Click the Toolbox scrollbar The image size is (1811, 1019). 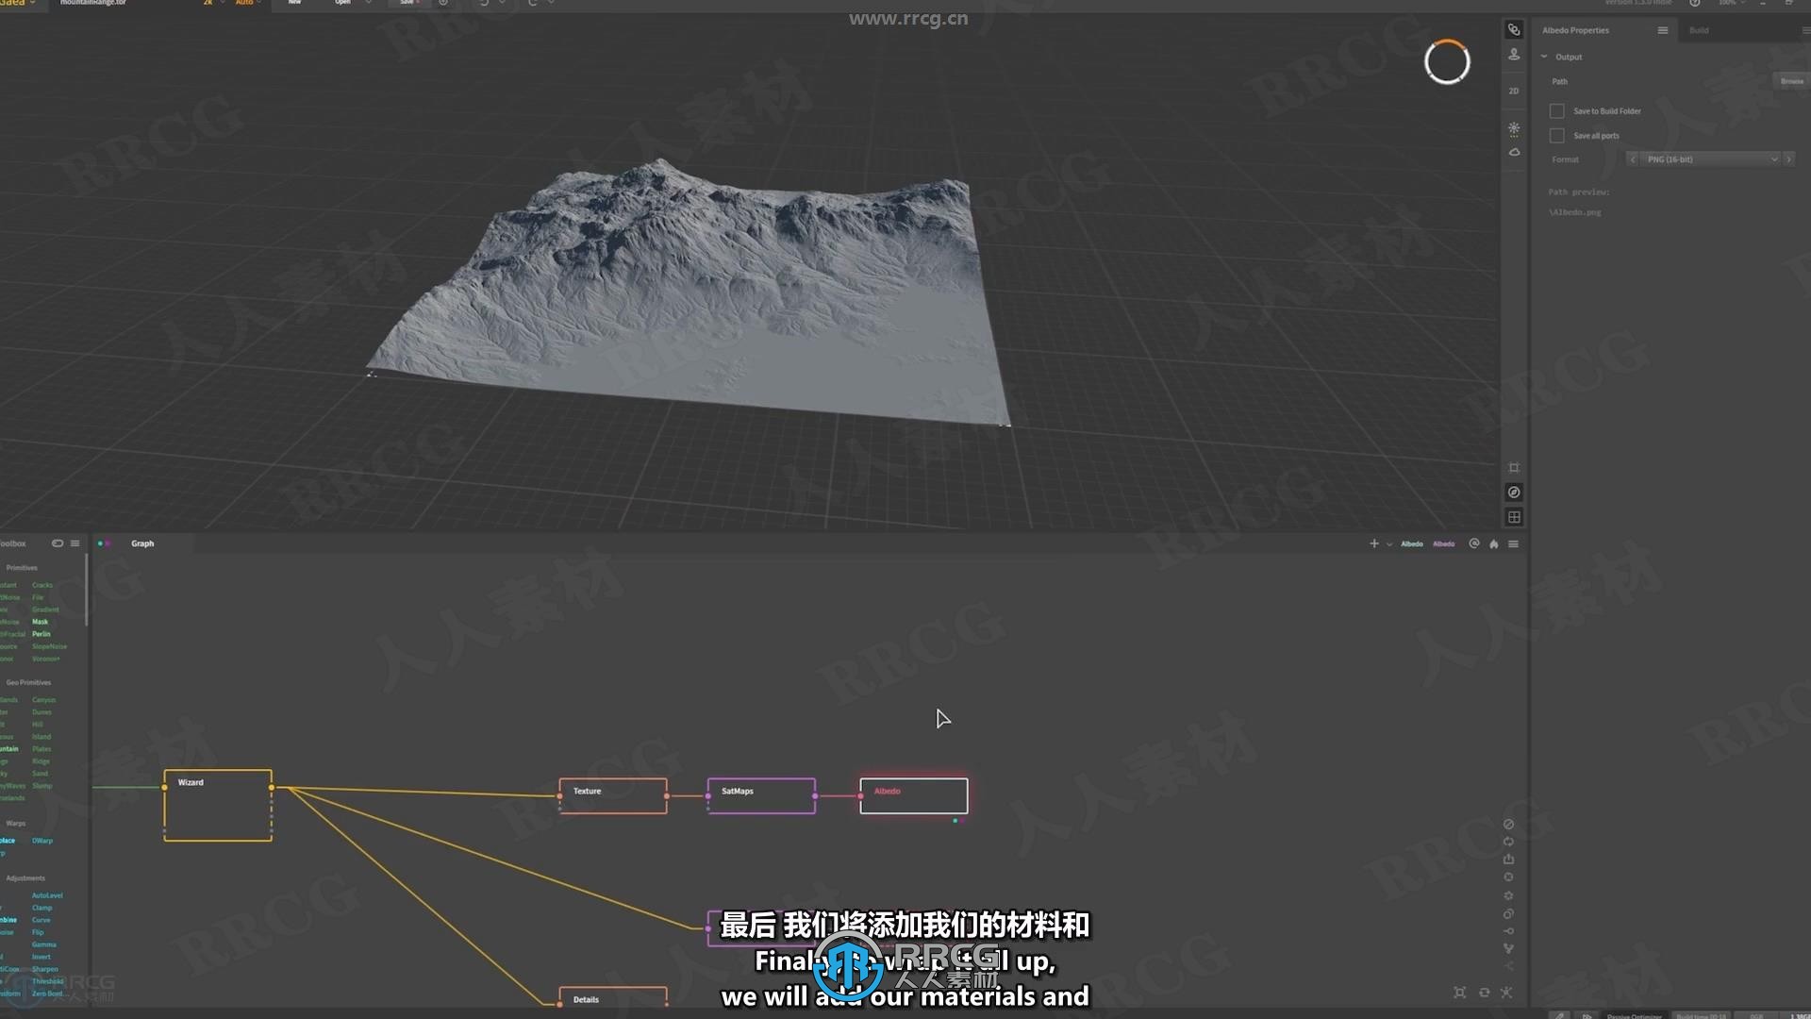coord(87,590)
